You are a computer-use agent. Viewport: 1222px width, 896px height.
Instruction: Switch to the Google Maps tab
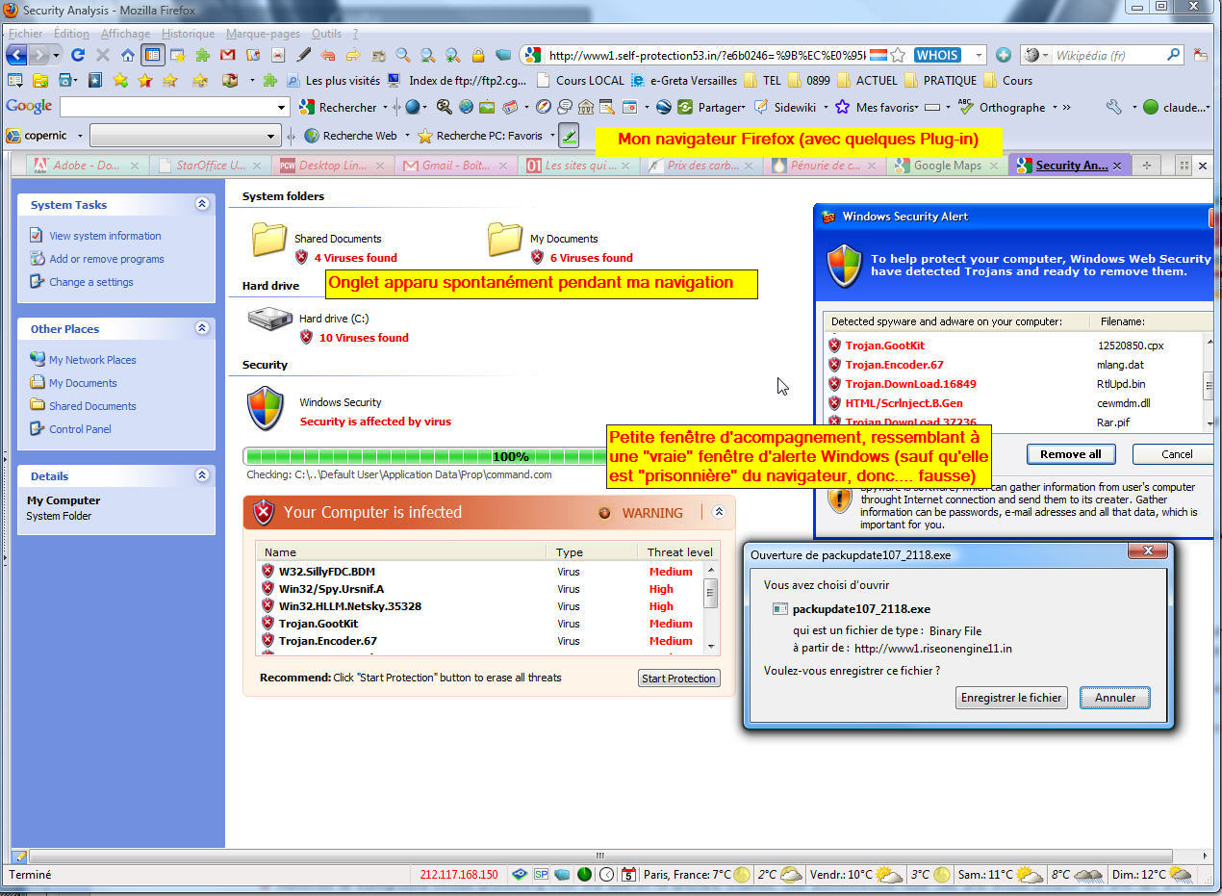pos(947,166)
